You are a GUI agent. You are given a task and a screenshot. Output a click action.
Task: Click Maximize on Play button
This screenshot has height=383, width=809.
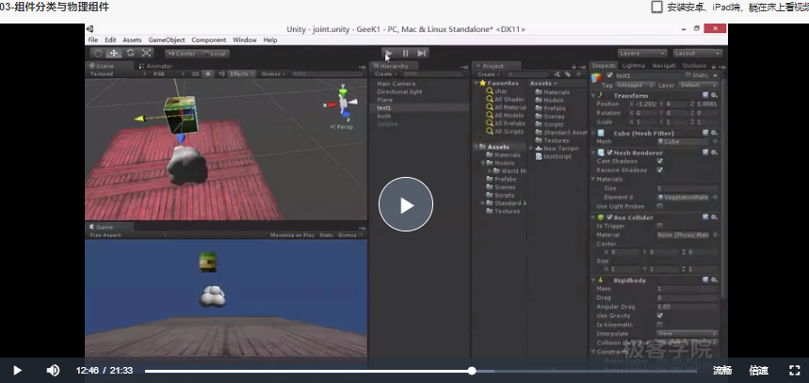292,235
